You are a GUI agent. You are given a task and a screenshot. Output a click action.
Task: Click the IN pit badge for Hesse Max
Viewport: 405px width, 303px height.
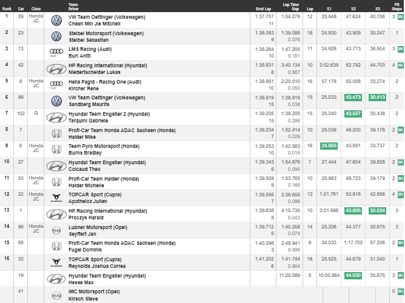(x=400, y=275)
